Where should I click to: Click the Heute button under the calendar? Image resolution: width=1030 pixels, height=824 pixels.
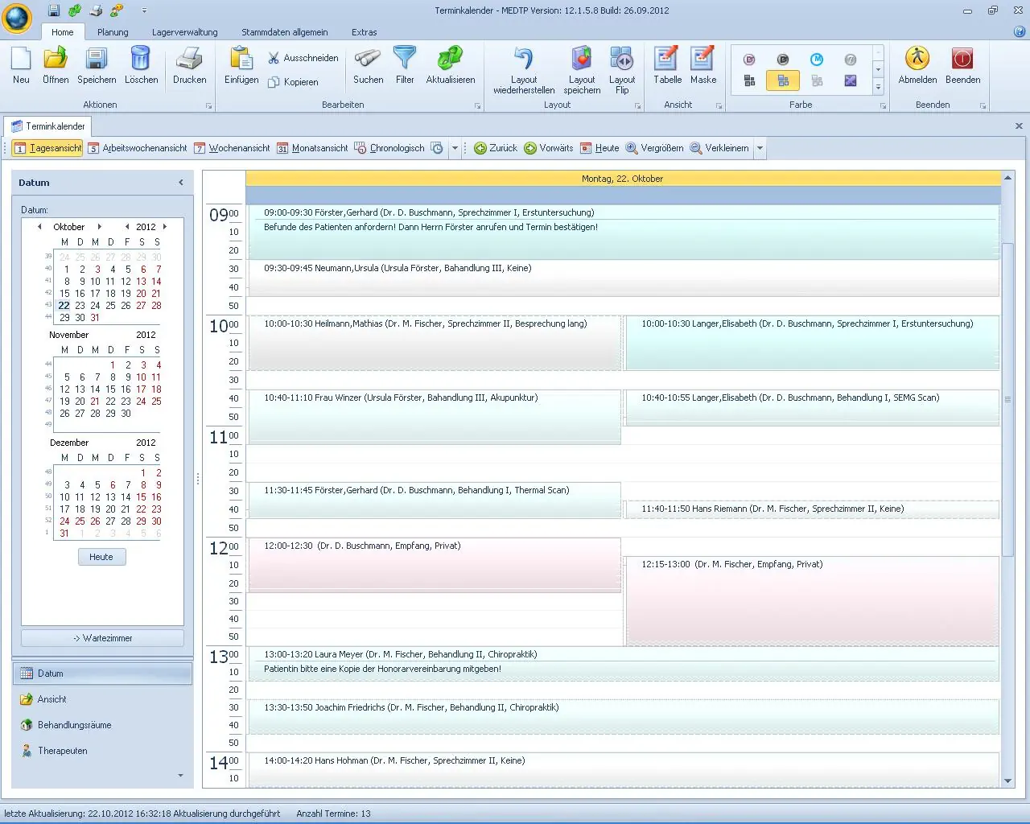(x=101, y=556)
